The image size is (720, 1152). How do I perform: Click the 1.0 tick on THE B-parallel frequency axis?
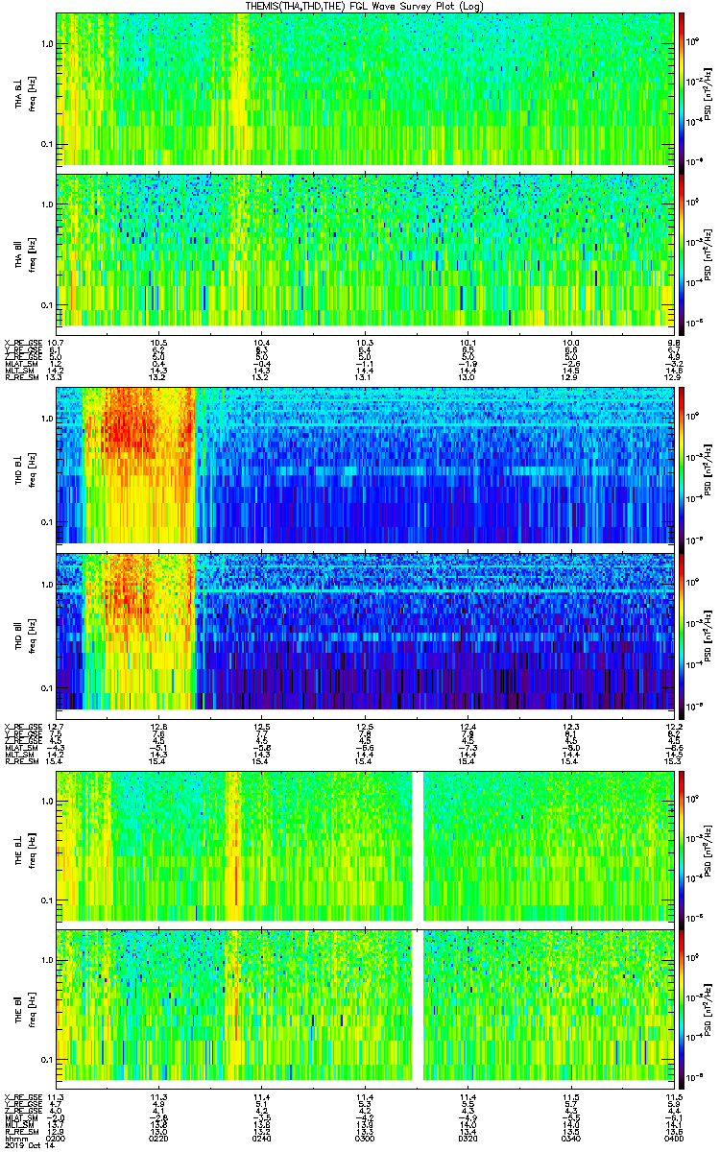coord(46,960)
